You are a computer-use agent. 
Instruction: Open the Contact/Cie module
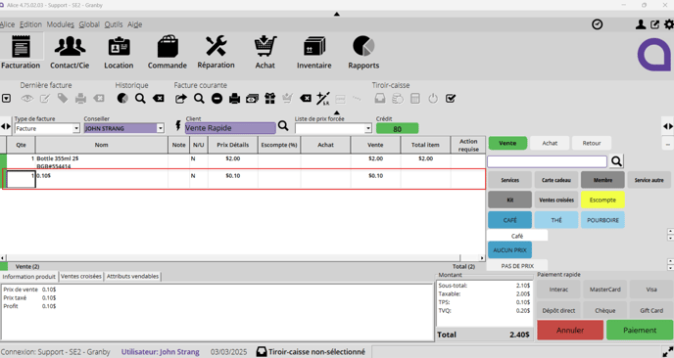coord(70,52)
